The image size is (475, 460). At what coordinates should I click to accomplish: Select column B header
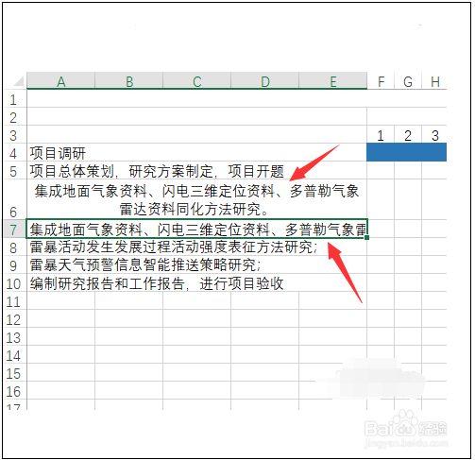coord(129,80)
